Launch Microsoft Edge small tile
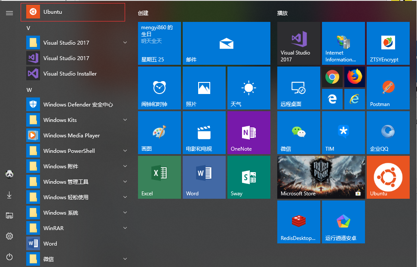Screen dimensions: 417x267 click(x=332, y=99)
